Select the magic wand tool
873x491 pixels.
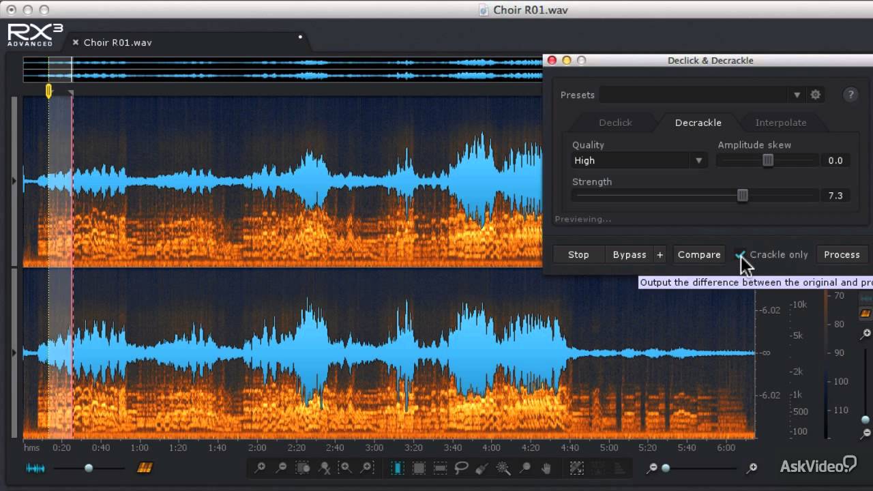503,468
